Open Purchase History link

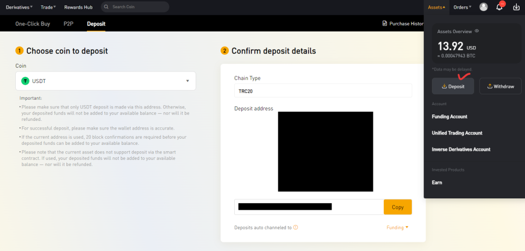click(403, 24)
